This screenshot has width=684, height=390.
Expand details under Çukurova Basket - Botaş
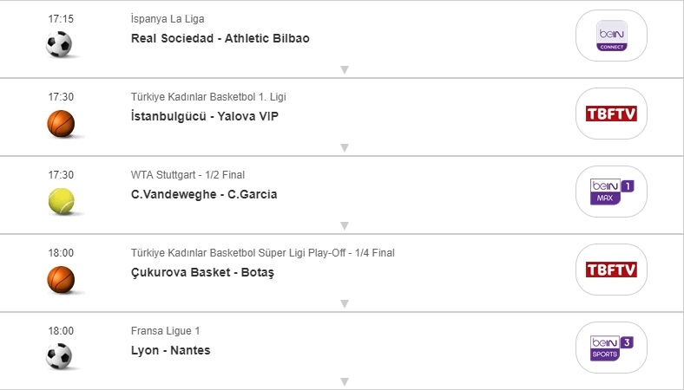(344, 303)
